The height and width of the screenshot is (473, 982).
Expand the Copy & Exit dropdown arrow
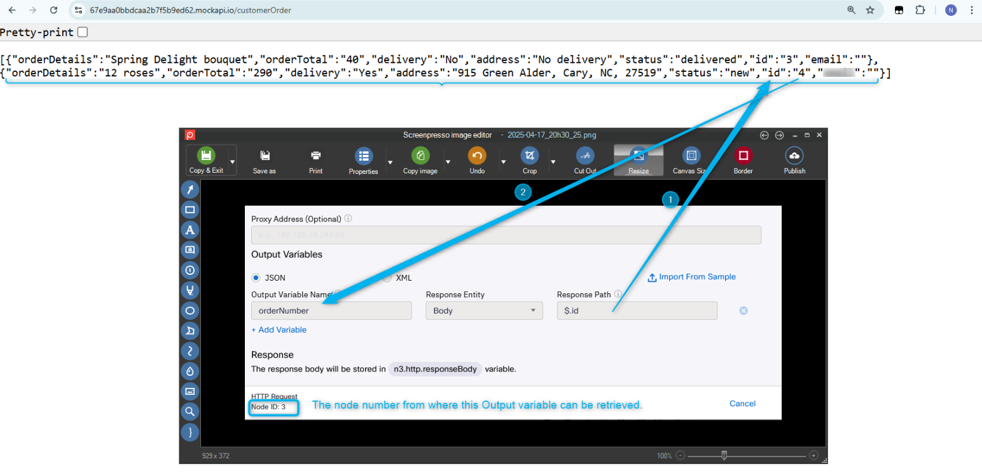pyautogui.click(x=232, y=162)
